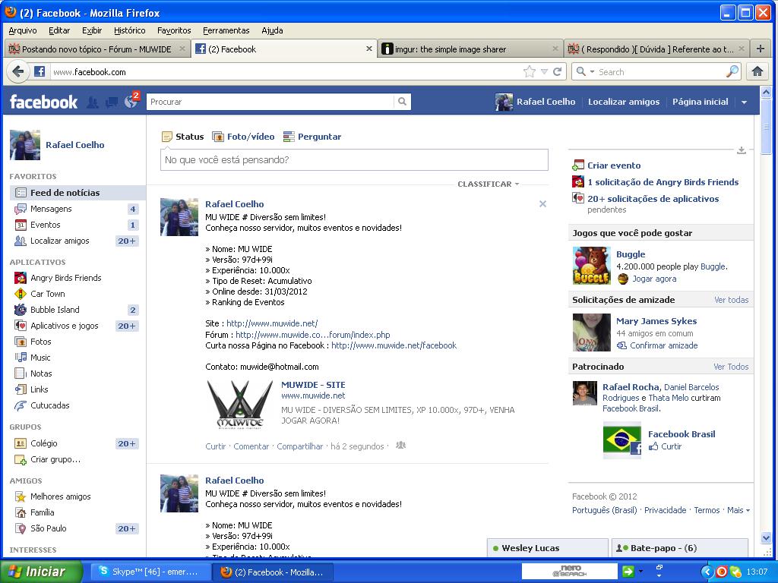778x583 pixels.
Task: Click the Perguntar poll icon
Action: 289,137
